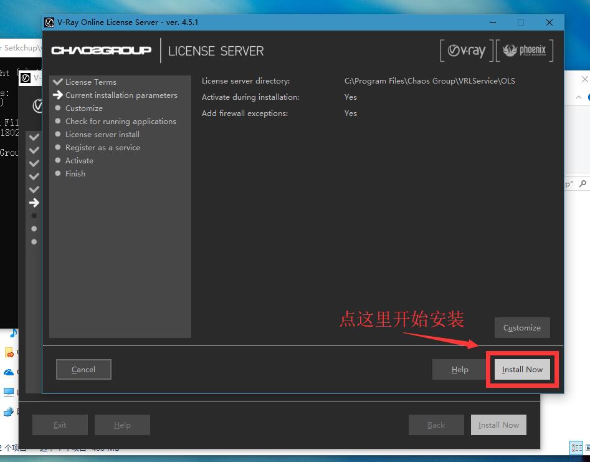Click the details view icon in Explorer status bar

(x=577, y=448)
